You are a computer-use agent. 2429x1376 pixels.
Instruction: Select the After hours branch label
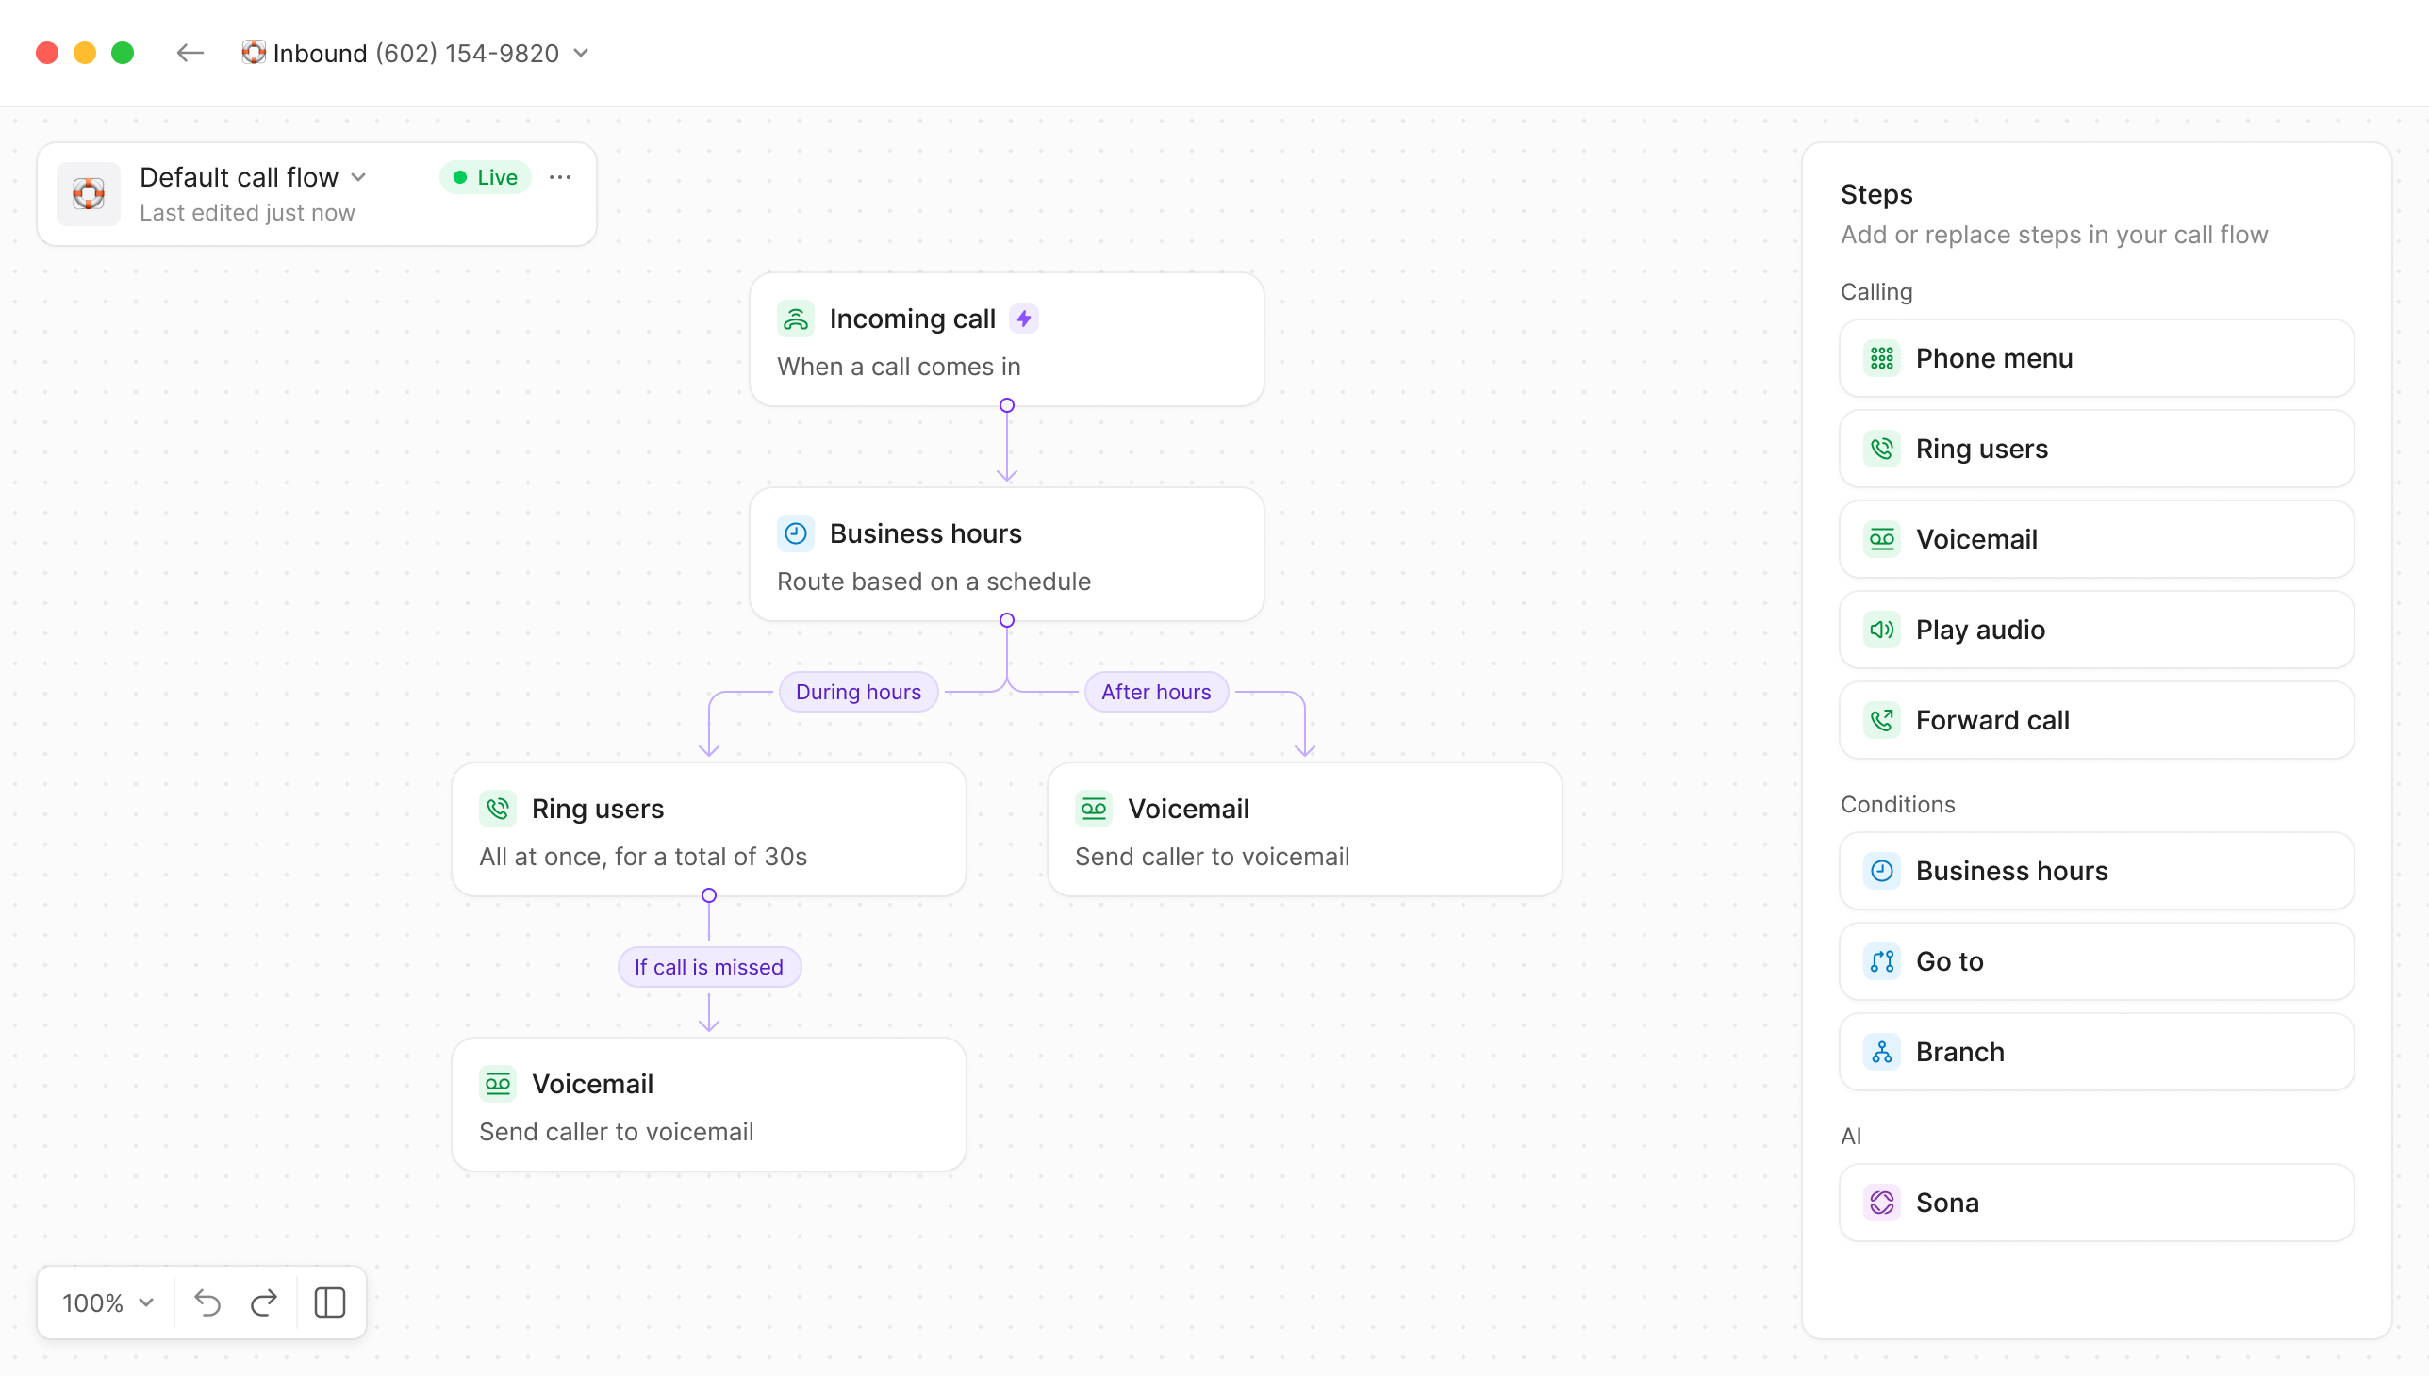(1155, 692)
